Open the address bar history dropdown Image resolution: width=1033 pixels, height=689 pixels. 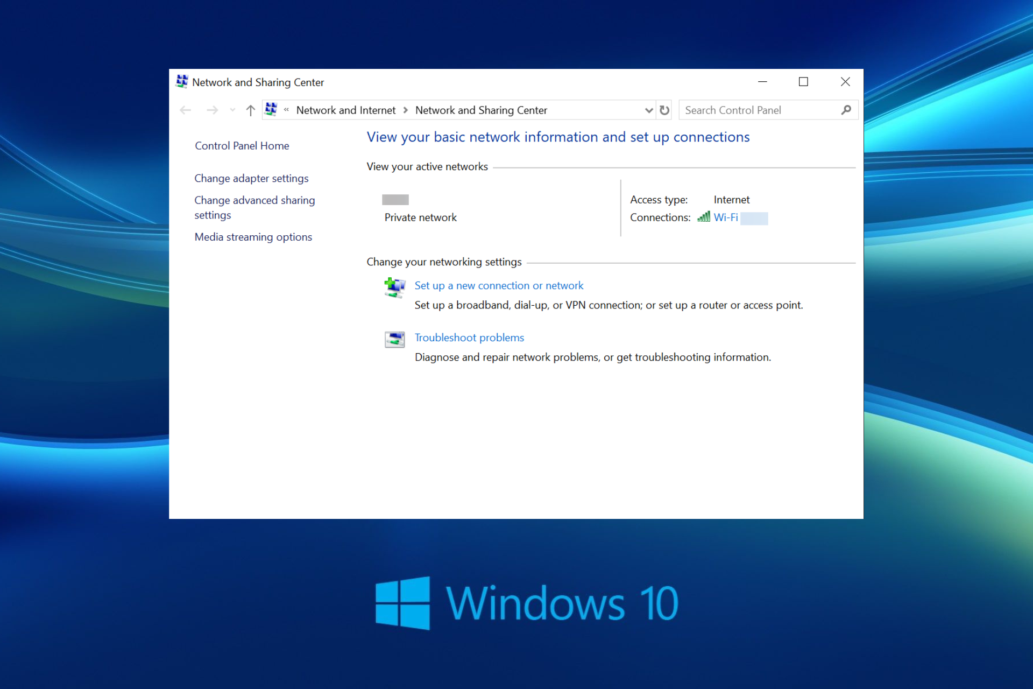[x=649, y=110]
